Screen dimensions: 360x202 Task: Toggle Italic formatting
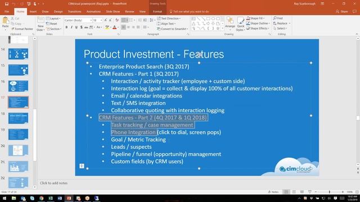coord(71,27)
